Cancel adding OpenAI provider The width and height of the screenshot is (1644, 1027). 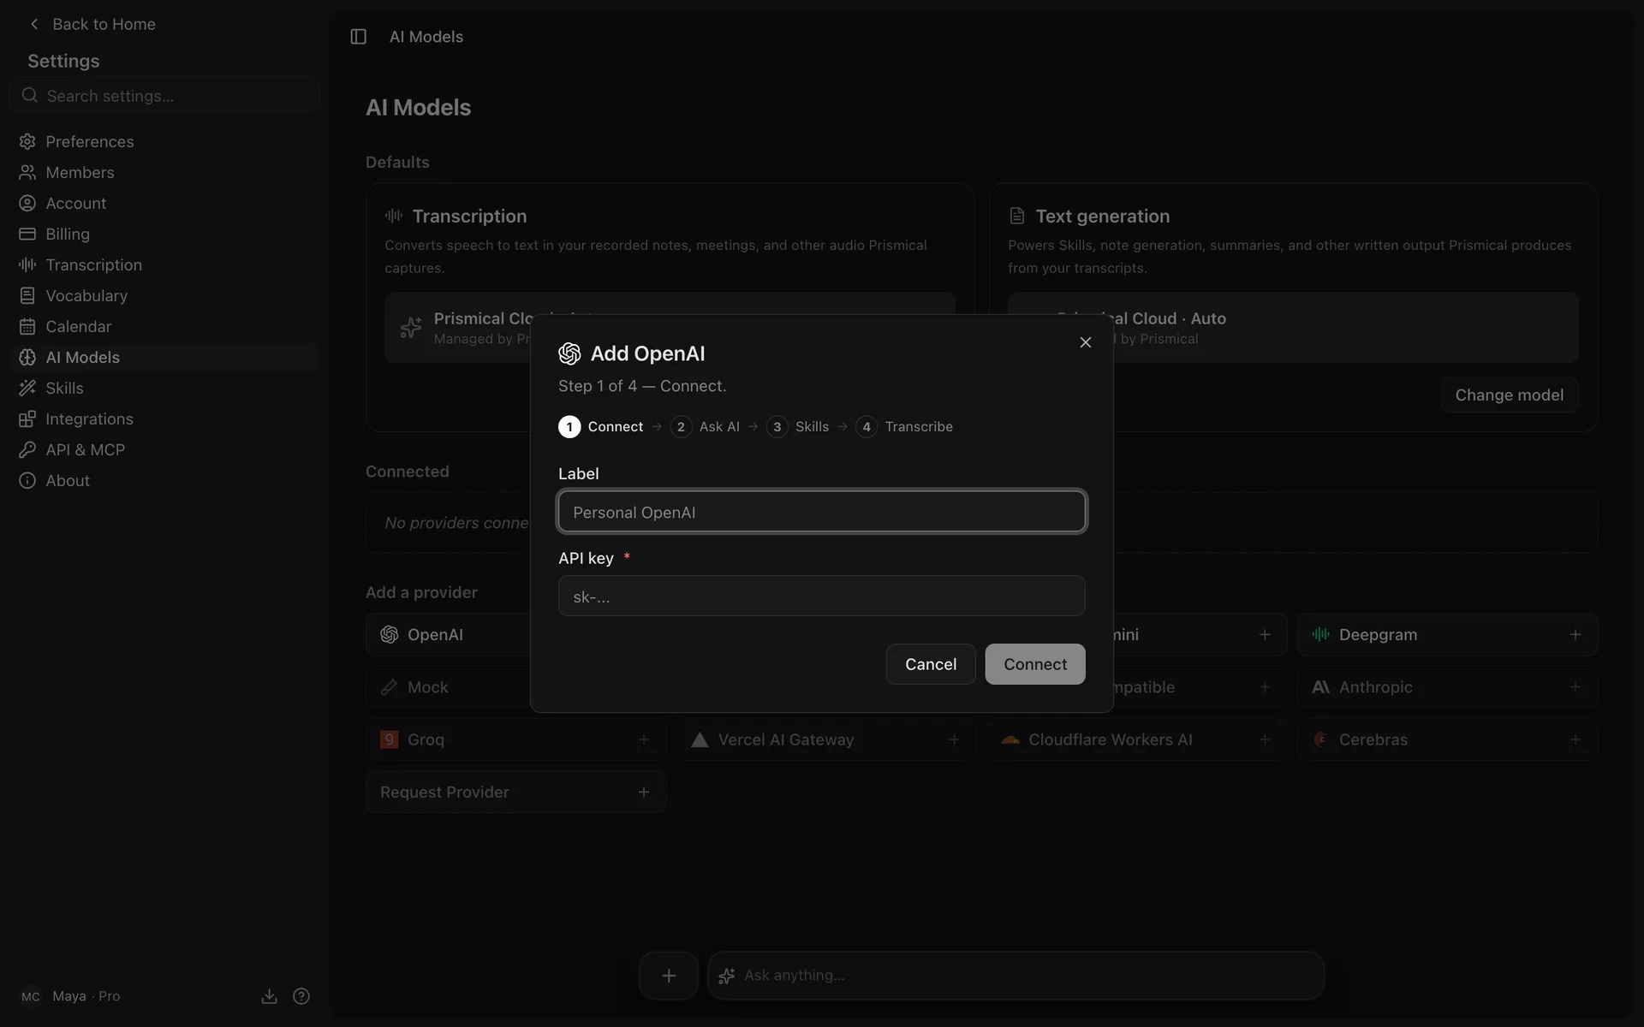930,664
